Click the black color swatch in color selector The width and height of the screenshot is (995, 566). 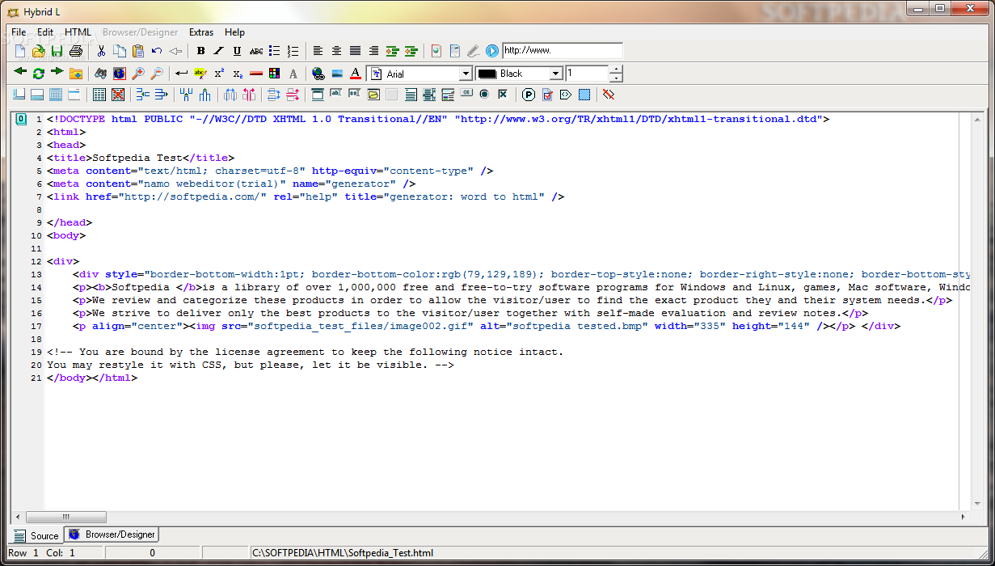click(x=487, y=74)
